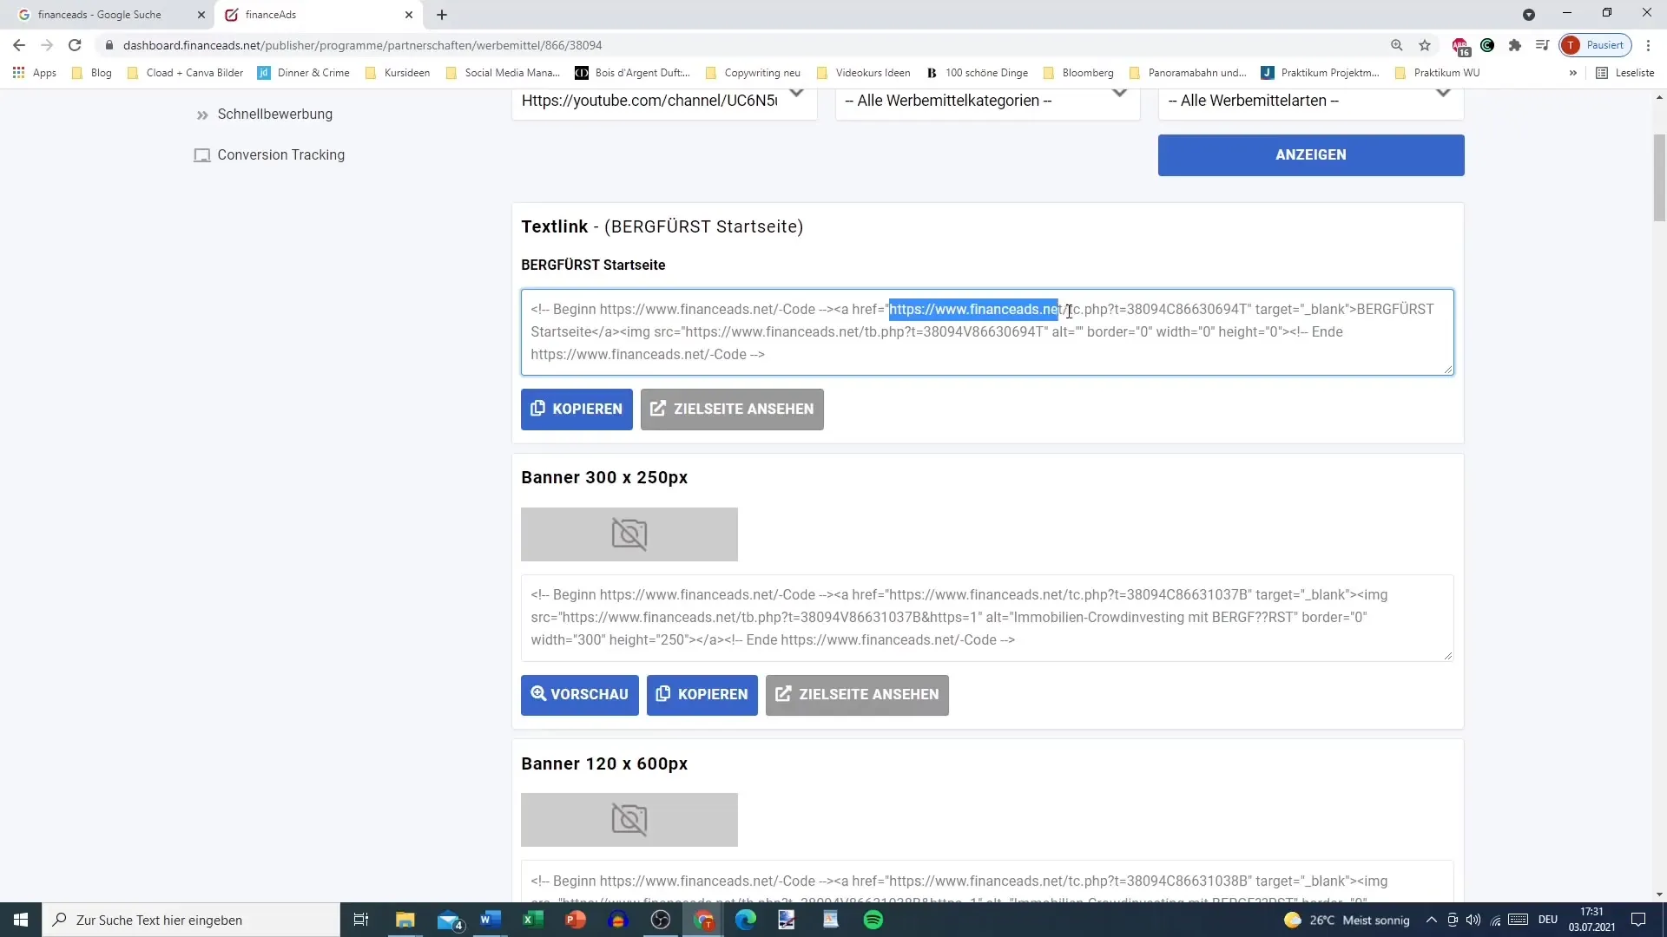Click the browser forward arrow
The width and height of the screenshot is (1667, 937).
tap(47, 45)
